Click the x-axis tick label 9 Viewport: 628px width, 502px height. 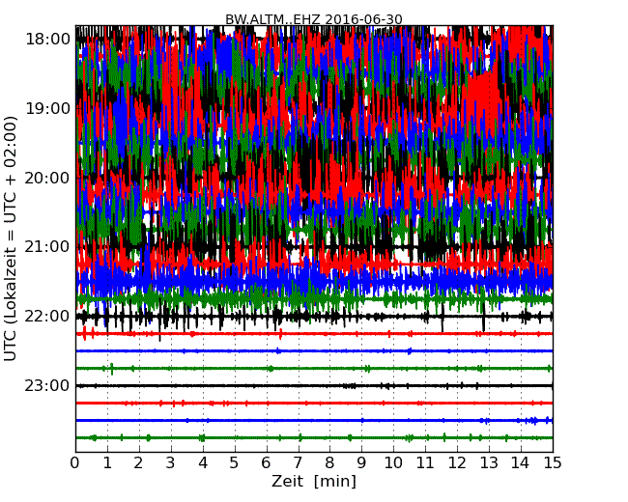361,462
